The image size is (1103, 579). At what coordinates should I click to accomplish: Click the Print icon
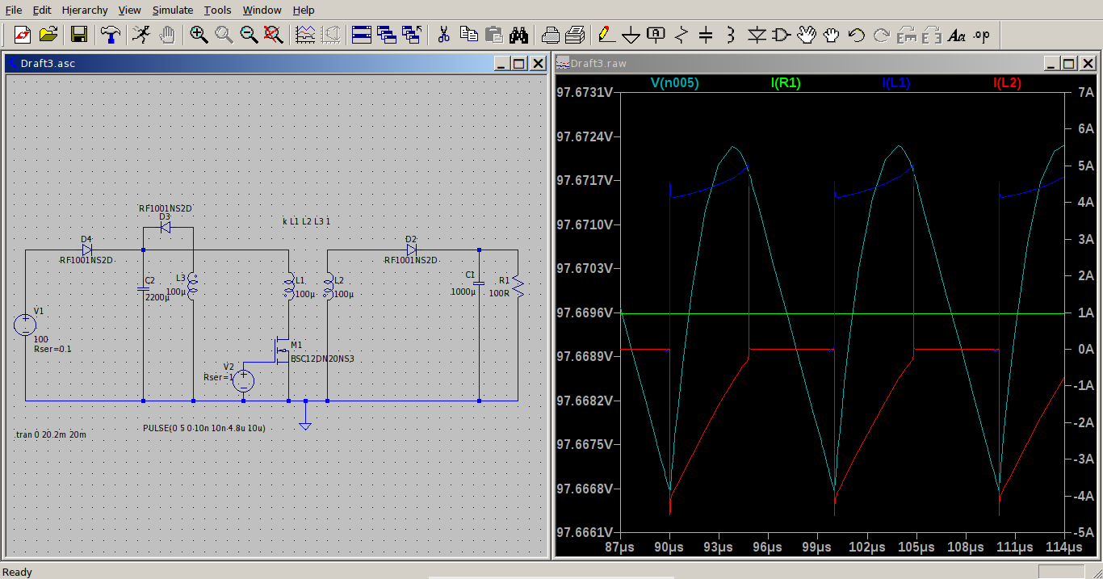pos(575,34)
